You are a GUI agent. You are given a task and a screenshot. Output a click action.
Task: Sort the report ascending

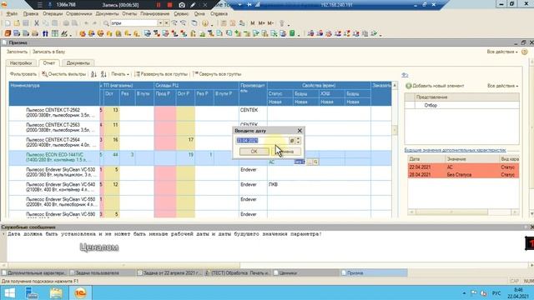[x=93, y=74]
